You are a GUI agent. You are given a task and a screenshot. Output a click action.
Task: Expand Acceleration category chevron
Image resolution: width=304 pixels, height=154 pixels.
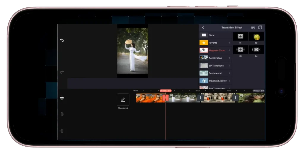tap(229, 58)
